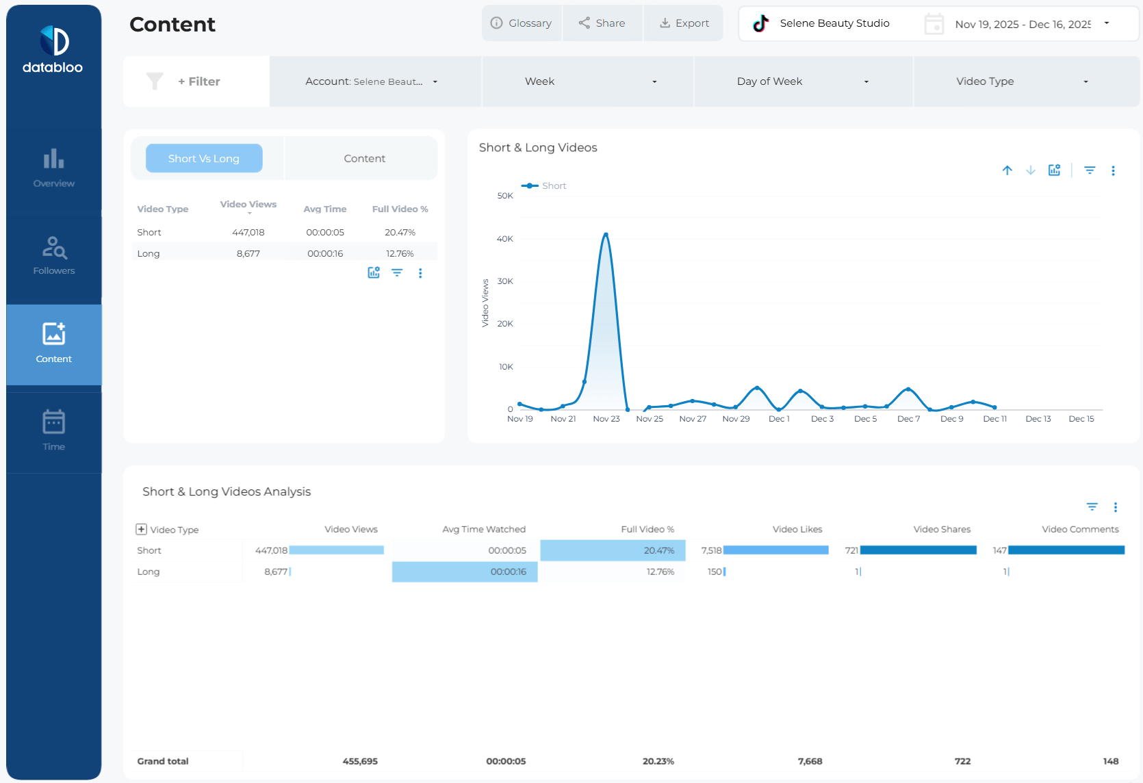The image size is (1143, 783).
Task: Switch the view to Short Vs Long
Action: click(x=204, y=158)
